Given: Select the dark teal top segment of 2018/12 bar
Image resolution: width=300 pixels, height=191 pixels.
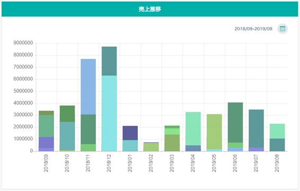Looking at the screenshot, I should 109,61.
